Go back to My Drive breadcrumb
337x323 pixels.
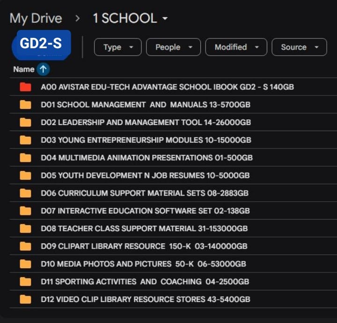[x=36, y=18]
